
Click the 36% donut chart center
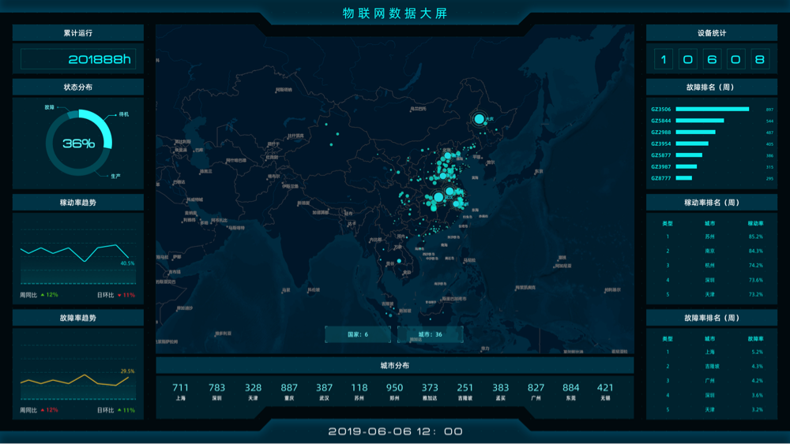coord(78,144)
